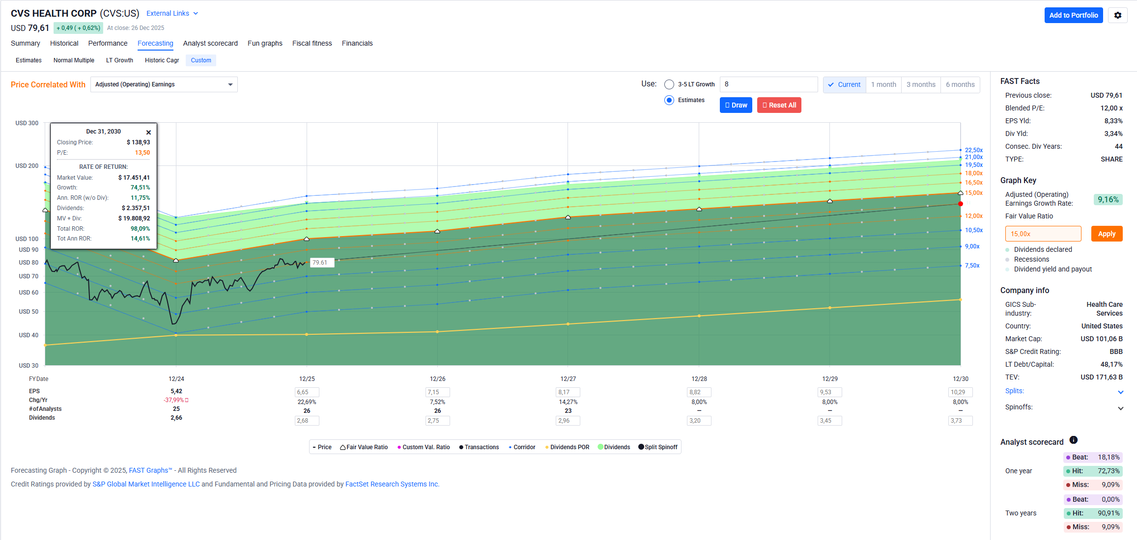Screen dimensions: 1137x540
Task: Toggle the Fair Value Ratio legend icon
Action: pyautogui.click(x=342, y=447)
